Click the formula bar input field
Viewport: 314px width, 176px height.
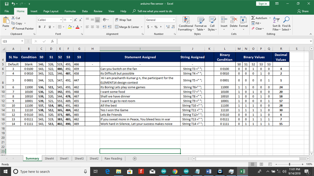click(183, 41)
